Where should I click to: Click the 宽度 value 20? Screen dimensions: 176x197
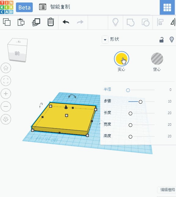pyautogui.click(x=170, y=125)
